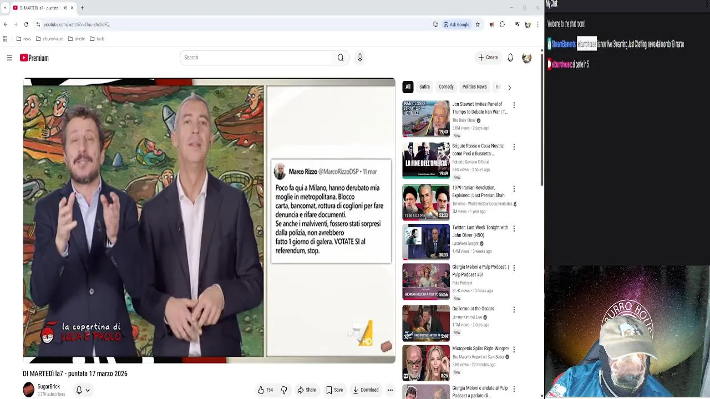Click megaphone extension icon in toolbar
The height and width of the screenshot is (399, 710).
491,24
